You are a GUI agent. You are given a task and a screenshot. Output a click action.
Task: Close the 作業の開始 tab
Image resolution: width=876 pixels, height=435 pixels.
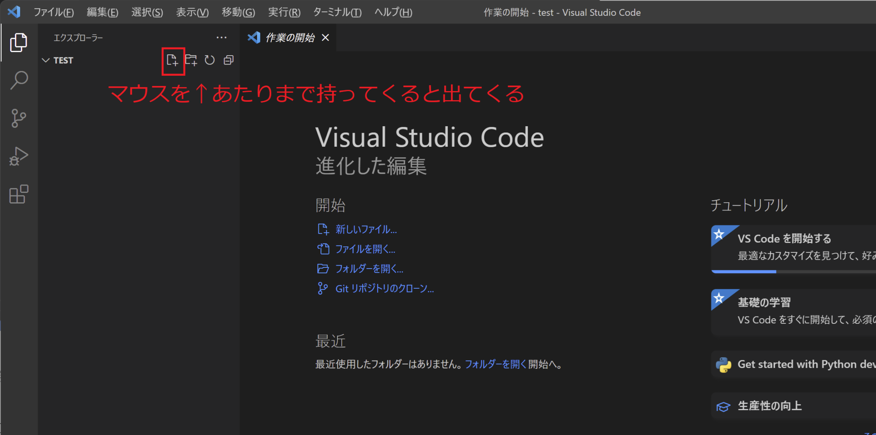click(x=325, y=38)
